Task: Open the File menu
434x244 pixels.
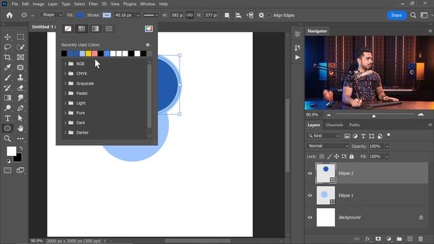Action: click(x=15, y=4)
